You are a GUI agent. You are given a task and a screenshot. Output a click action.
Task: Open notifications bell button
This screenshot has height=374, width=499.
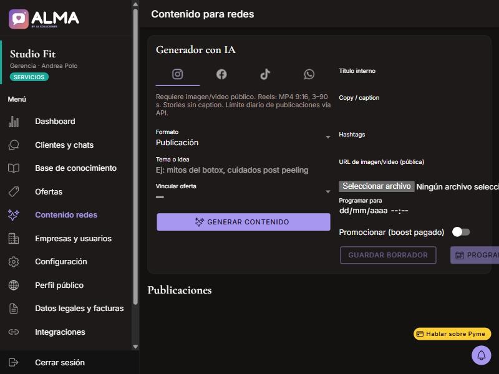tap(481, 355)
